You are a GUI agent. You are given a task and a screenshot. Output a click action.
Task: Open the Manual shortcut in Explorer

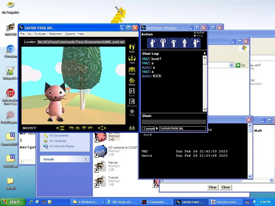(107, 166)
